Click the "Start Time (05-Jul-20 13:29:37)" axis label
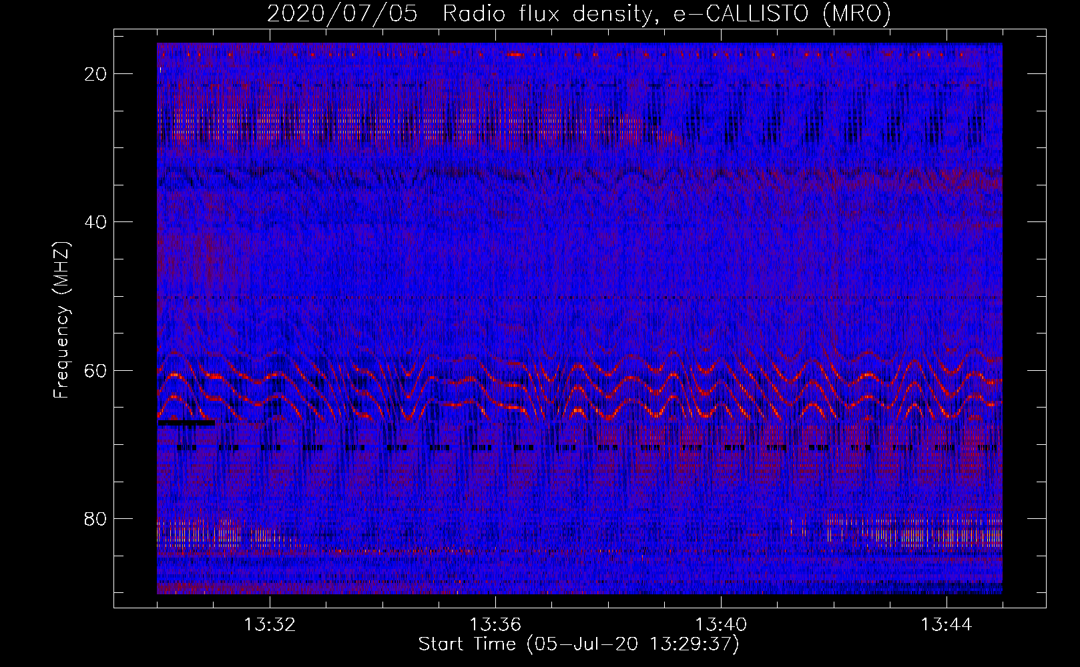Viewport: 1080px width, 667px height. [x=579, y=644]
